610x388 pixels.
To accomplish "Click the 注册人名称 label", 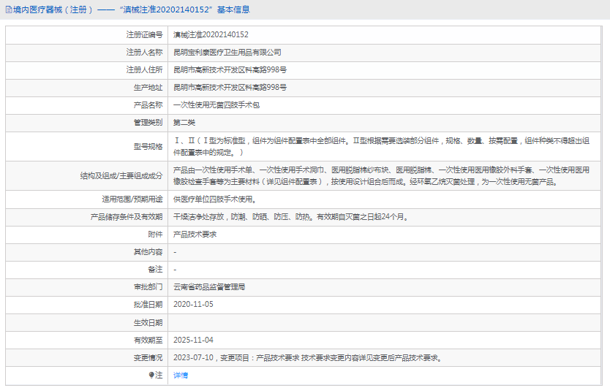I will (x=144, y=52).
